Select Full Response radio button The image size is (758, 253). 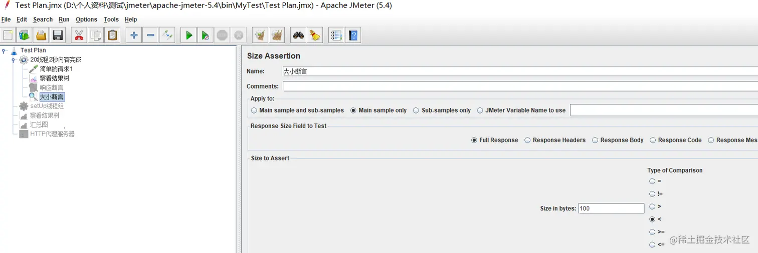tap(474, 140)
